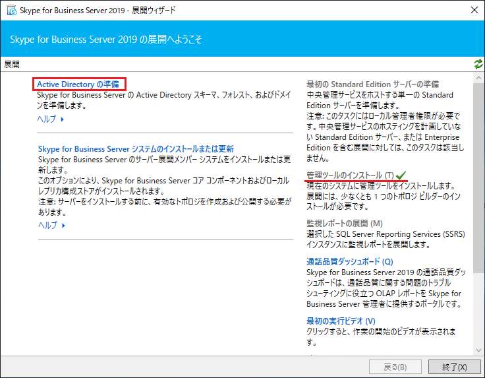The image size is (485, 378).
Task: Click the green refresh icon
Action: click(x=478, y=64)
